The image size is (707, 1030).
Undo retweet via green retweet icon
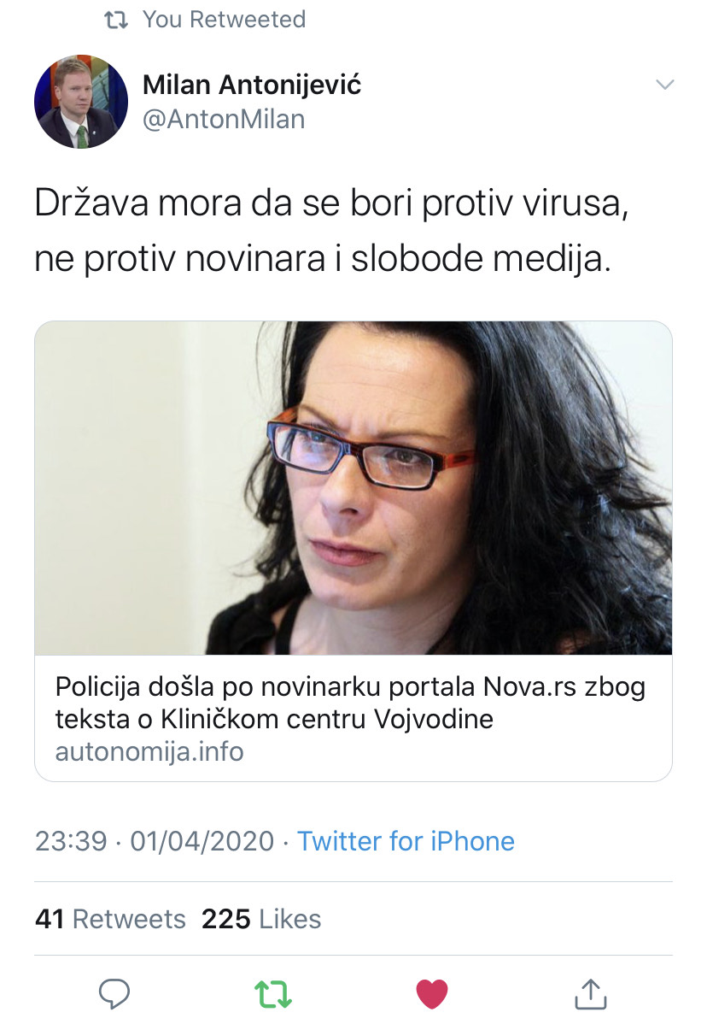click(273, 994)
